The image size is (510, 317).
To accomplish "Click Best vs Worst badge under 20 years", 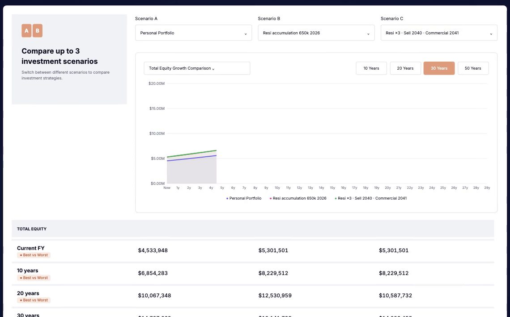I will 34,300.
